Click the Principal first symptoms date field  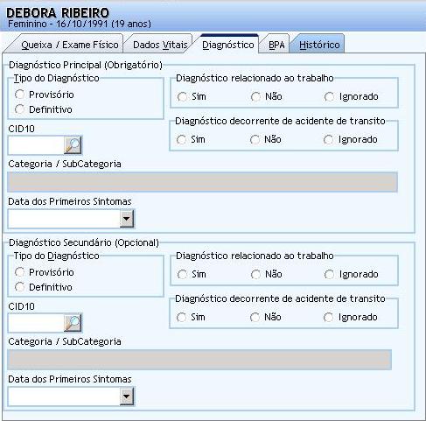click(64, 219)
